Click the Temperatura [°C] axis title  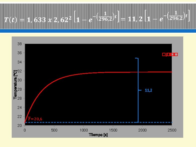coord(15,85)
